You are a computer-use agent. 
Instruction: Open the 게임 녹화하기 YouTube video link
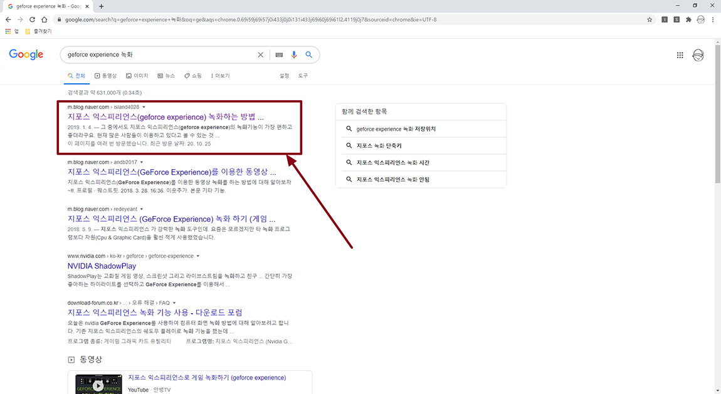[207, 378]
